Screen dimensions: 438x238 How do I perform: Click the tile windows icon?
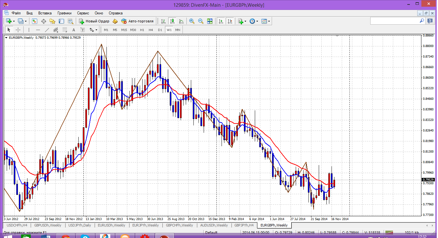click(210, 21)
